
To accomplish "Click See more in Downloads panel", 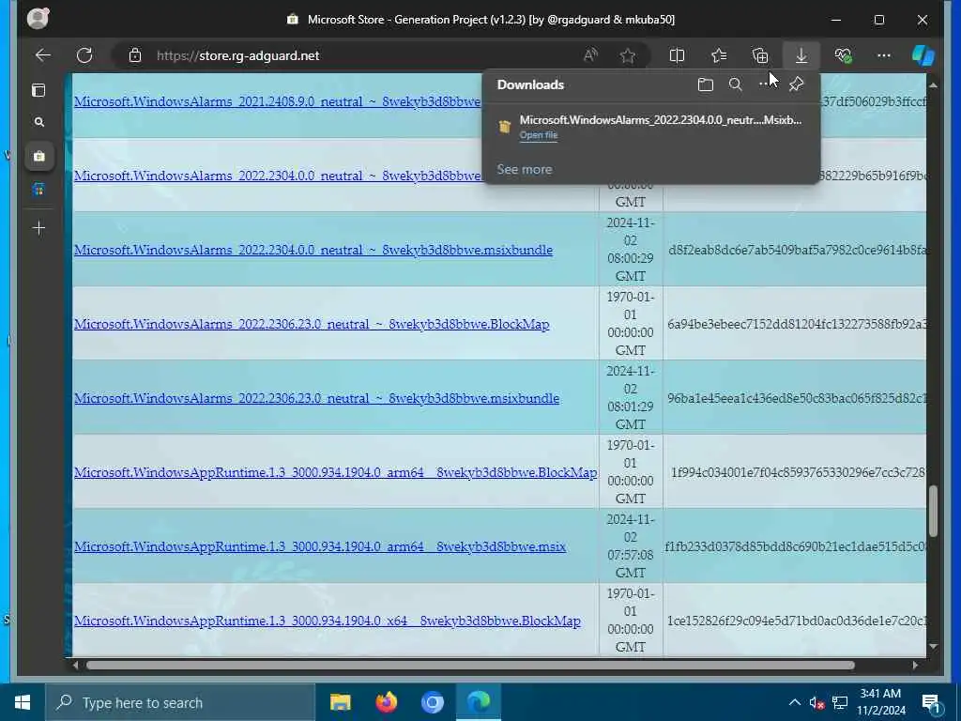I will pyautogui.click(x=524, y=169).
